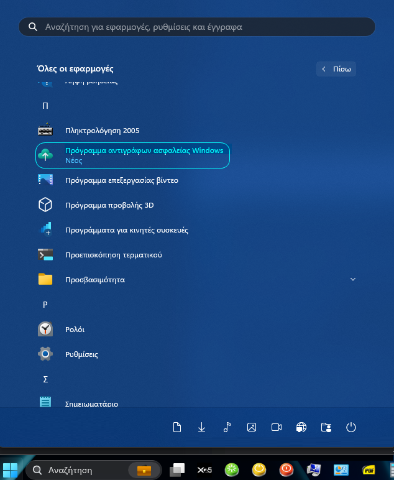Image resolution: width=394 pixels, height=480 pixels.
Task: Click the red power taskbar icon
Action: click(x=286, y=470)
